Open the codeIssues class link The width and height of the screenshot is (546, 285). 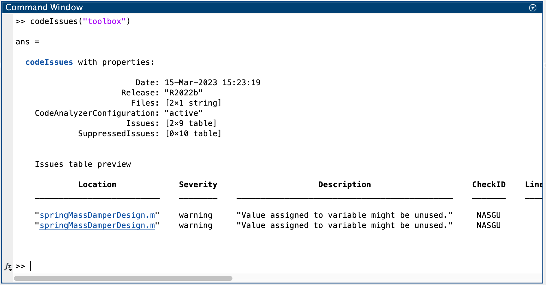tap(49, 62)
